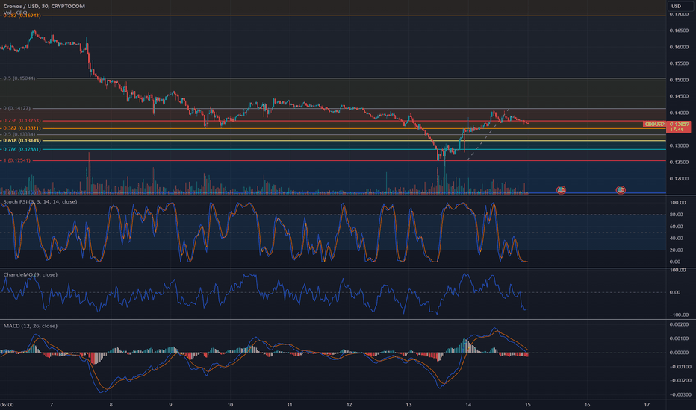Image resolution: width=696 pixels, height=410 pixels.
Task: Click date 14 on the time axis
Action: point(468,405)
